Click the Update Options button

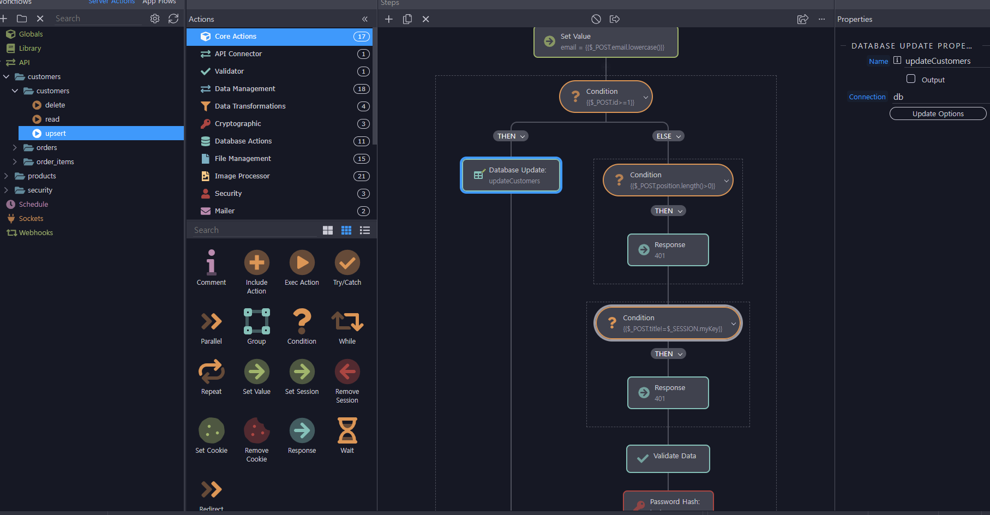click(938, 113)
